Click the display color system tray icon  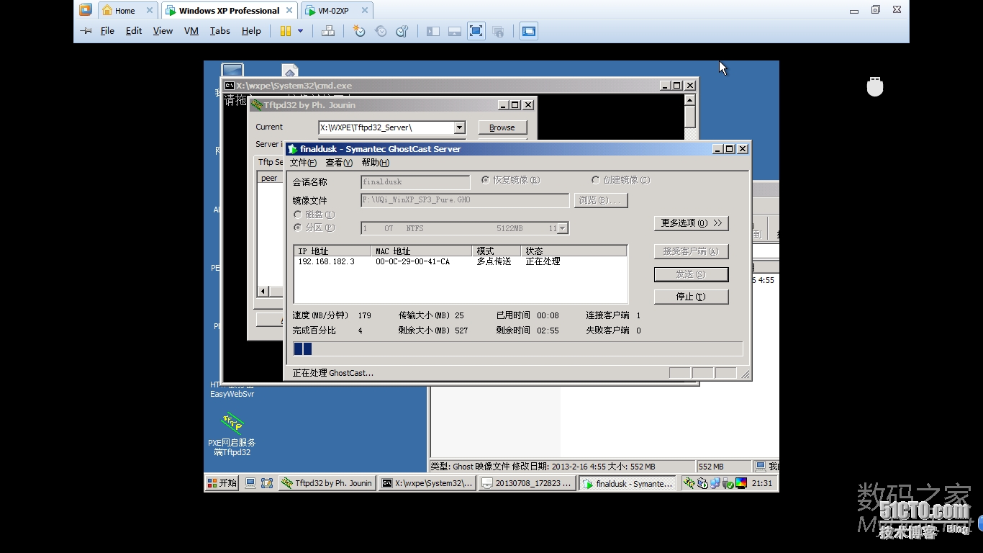tap(741, 483)
